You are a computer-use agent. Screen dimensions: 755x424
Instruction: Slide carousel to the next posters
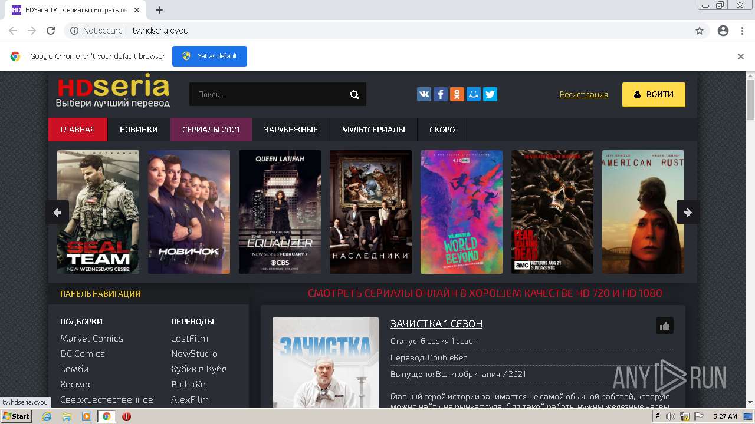click(x=688, y=213)
